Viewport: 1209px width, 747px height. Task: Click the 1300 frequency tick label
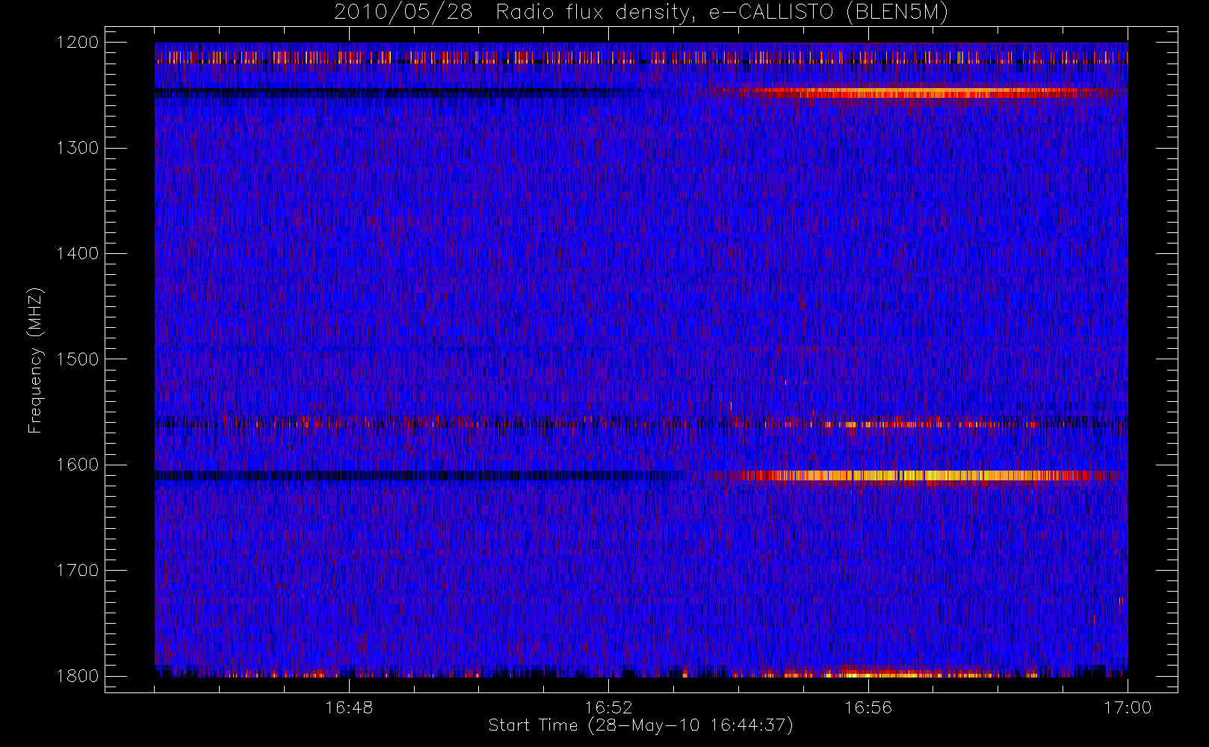(x=78, y=148)
